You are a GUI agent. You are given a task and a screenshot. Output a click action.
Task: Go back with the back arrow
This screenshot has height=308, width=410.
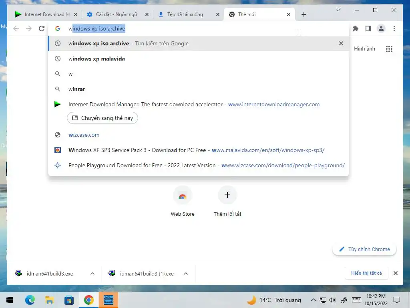tap(16, 28)
